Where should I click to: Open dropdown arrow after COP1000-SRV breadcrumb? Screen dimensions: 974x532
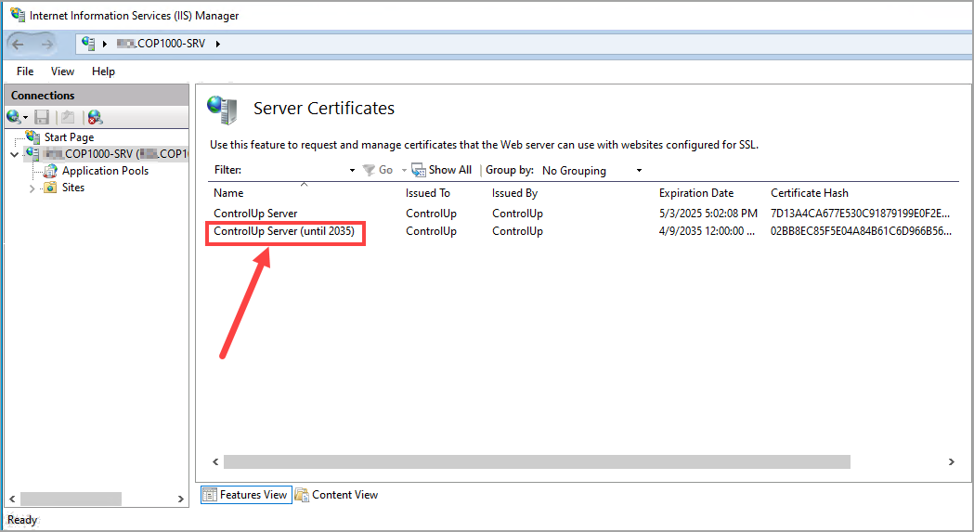pyautogui.click(x=218, y=44)
